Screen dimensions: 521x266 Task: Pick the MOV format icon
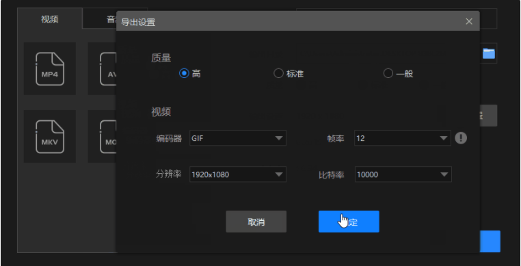[x=102, y=136]
